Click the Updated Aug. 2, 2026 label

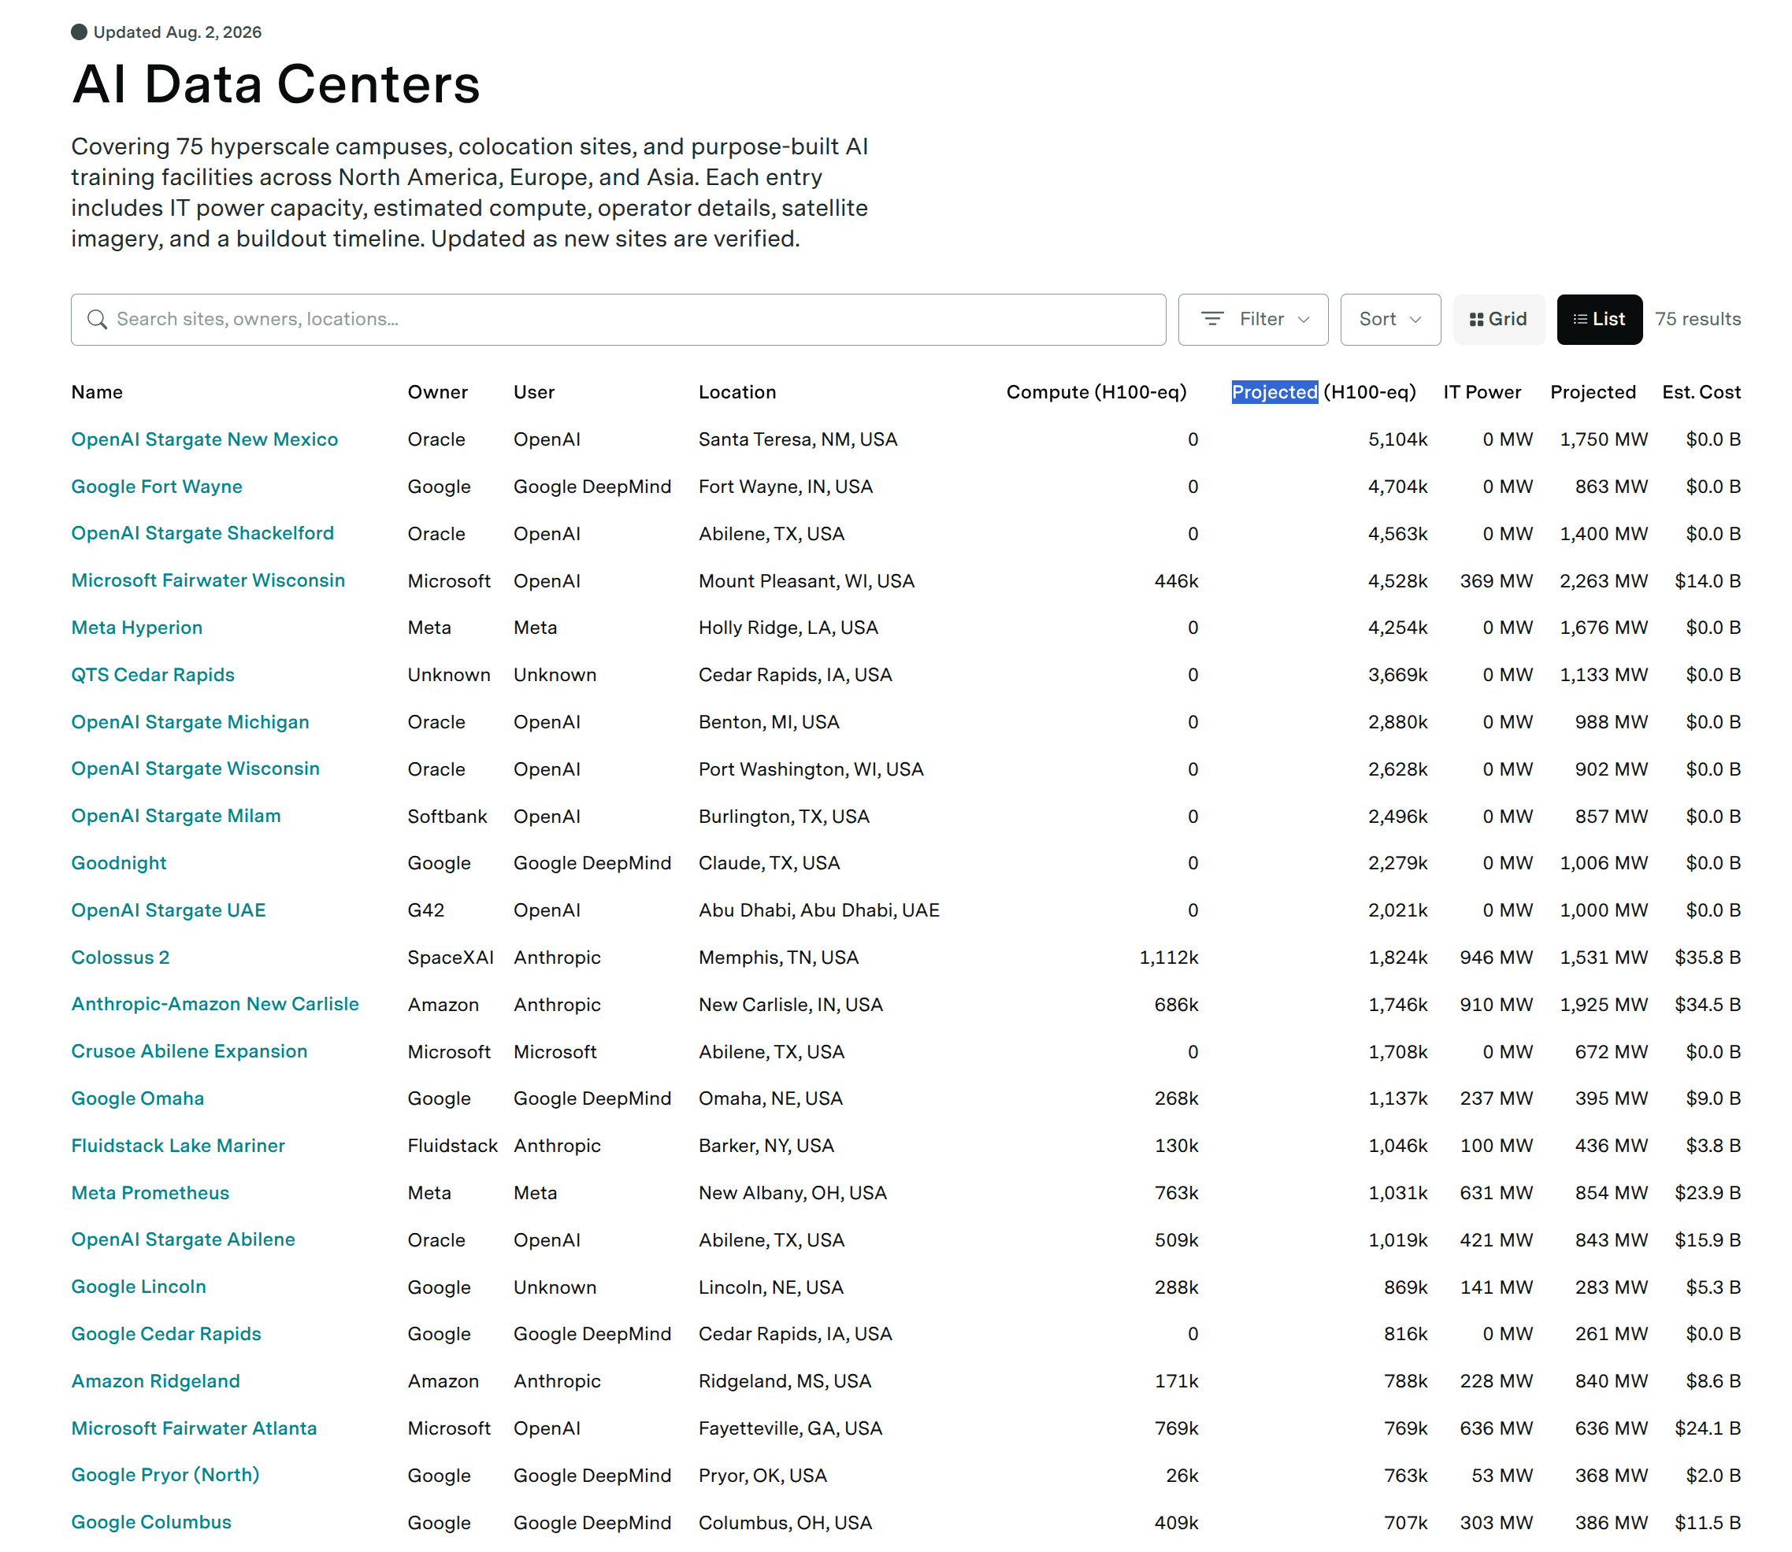pyautogui.click(x=176, y=32)
